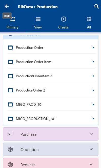Open the Create tab
This screenshot has height=168, width=101.
(x=63, y=23)
